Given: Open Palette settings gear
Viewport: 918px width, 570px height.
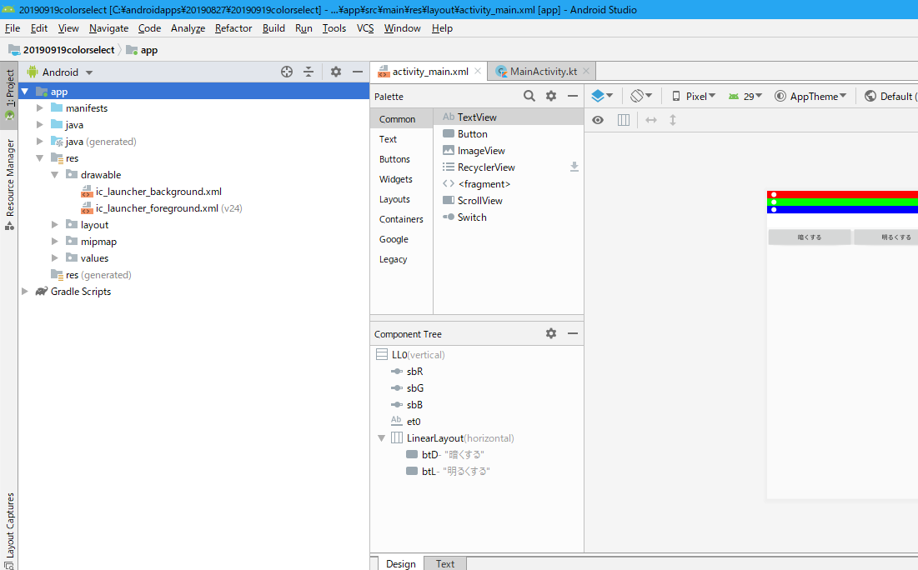Looking at the screenshot, I should tap(551, 96).
